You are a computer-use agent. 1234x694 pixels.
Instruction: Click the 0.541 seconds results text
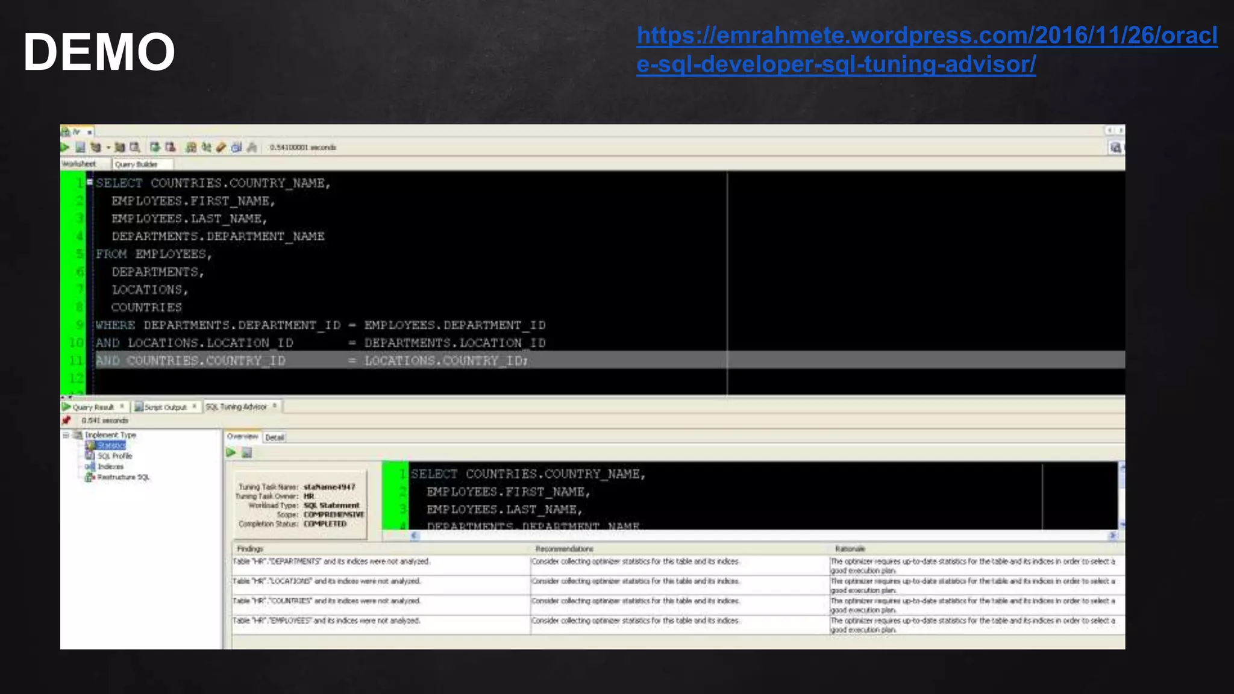pyautogui.click(x=105, y=420)
